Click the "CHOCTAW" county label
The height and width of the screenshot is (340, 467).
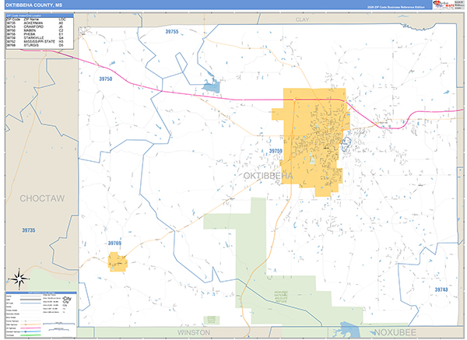42,198
